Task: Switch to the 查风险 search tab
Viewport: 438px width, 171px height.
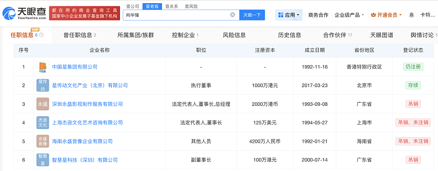Action: point(191,6)
